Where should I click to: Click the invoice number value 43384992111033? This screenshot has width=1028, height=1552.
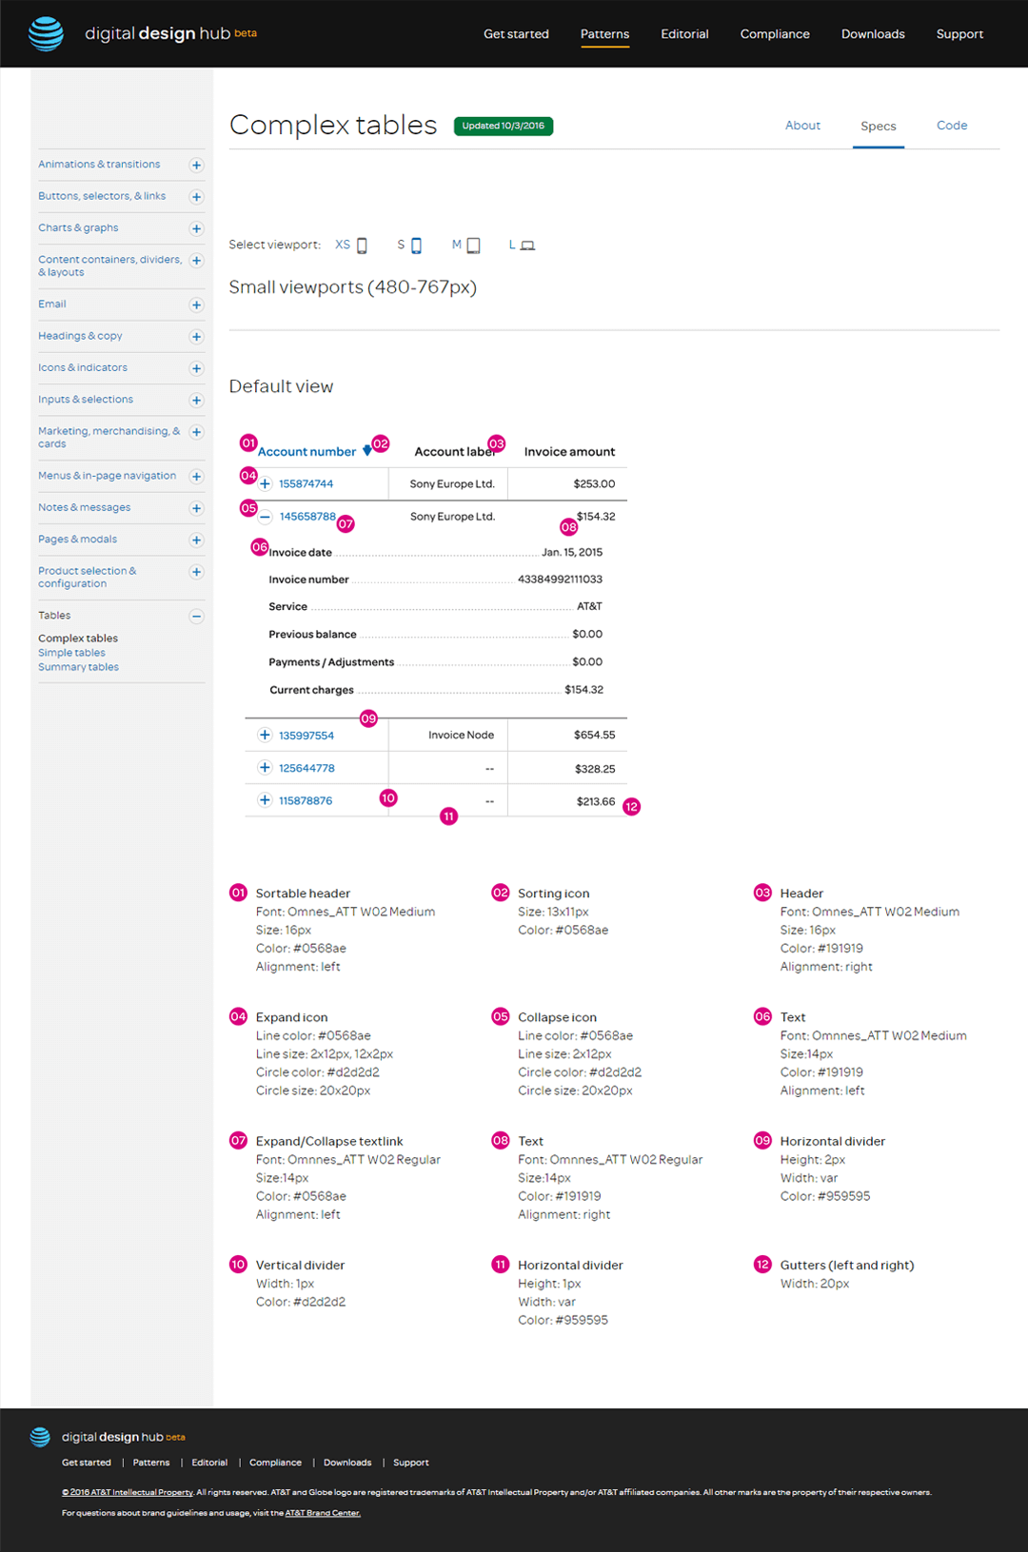click(x=560, y=580)
